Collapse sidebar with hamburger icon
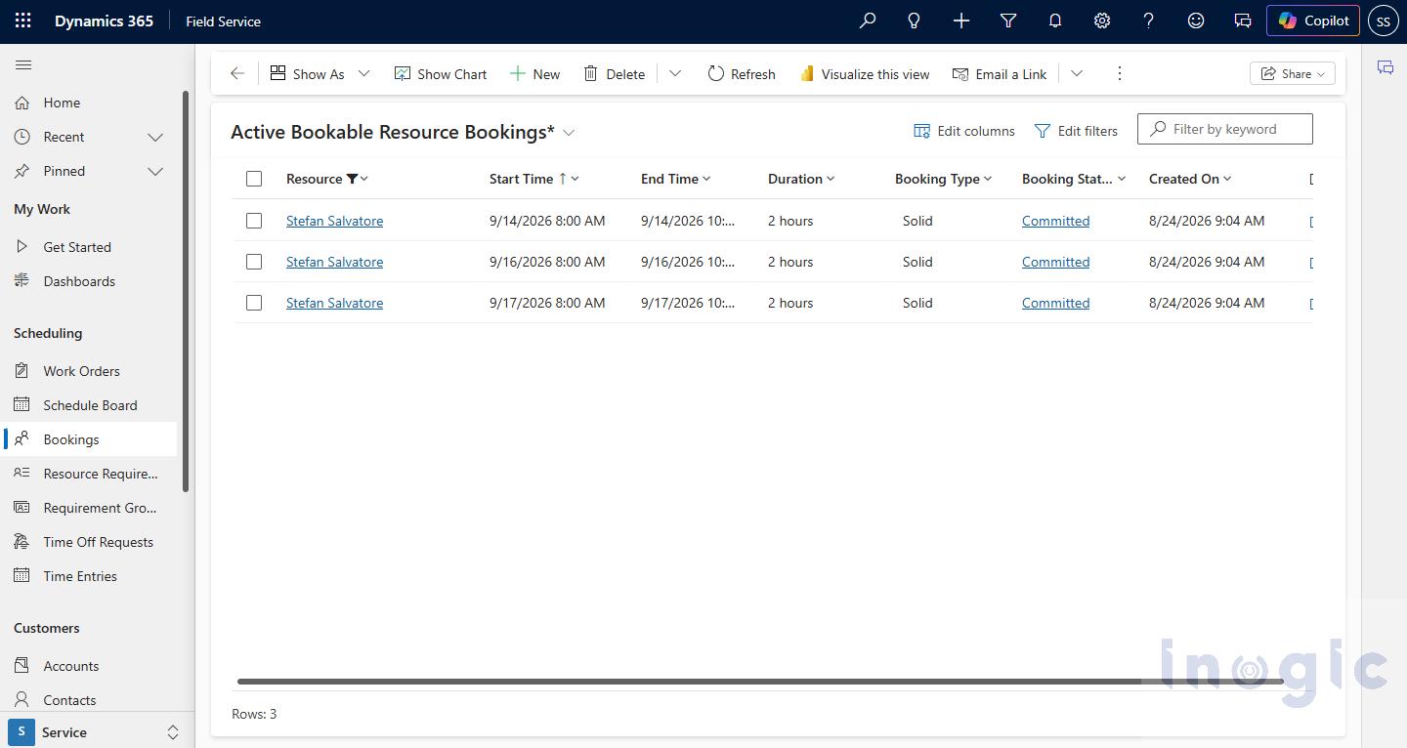 [x=23, y=65]
